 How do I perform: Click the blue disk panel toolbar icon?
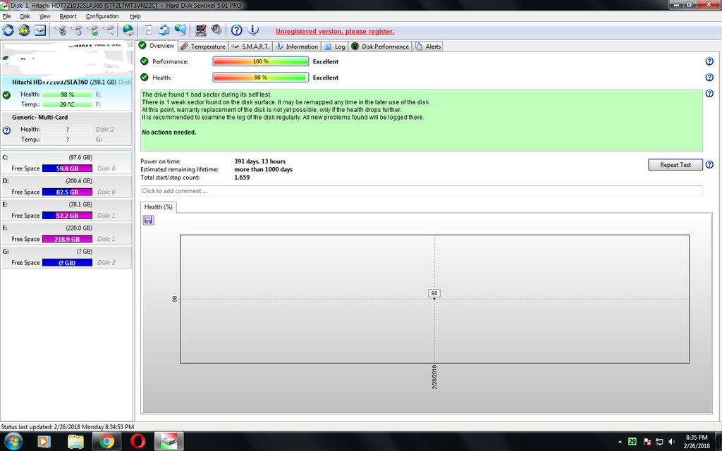[x=40, y=30]
